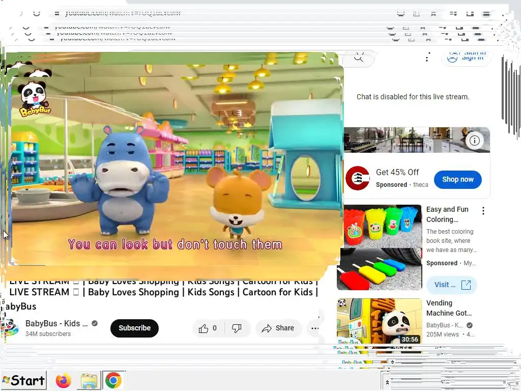Open more actions ellipsis beside Share
Viewport: 521px width, 391px height.
[314, 328]
